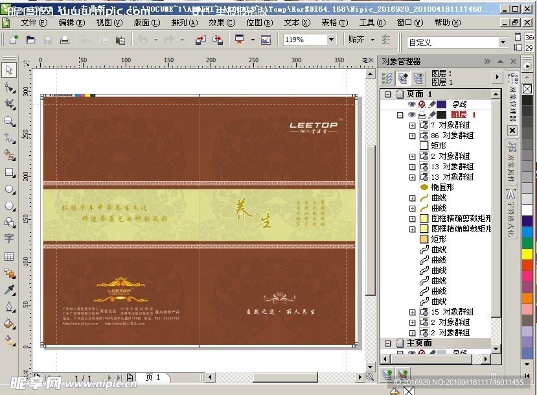Select the Zoom magnifier tool
The image size is (537, 395).
9,121
